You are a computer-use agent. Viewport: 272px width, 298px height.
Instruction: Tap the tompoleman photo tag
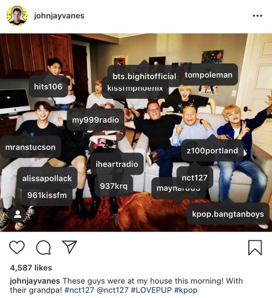click(x=209, y=75)
